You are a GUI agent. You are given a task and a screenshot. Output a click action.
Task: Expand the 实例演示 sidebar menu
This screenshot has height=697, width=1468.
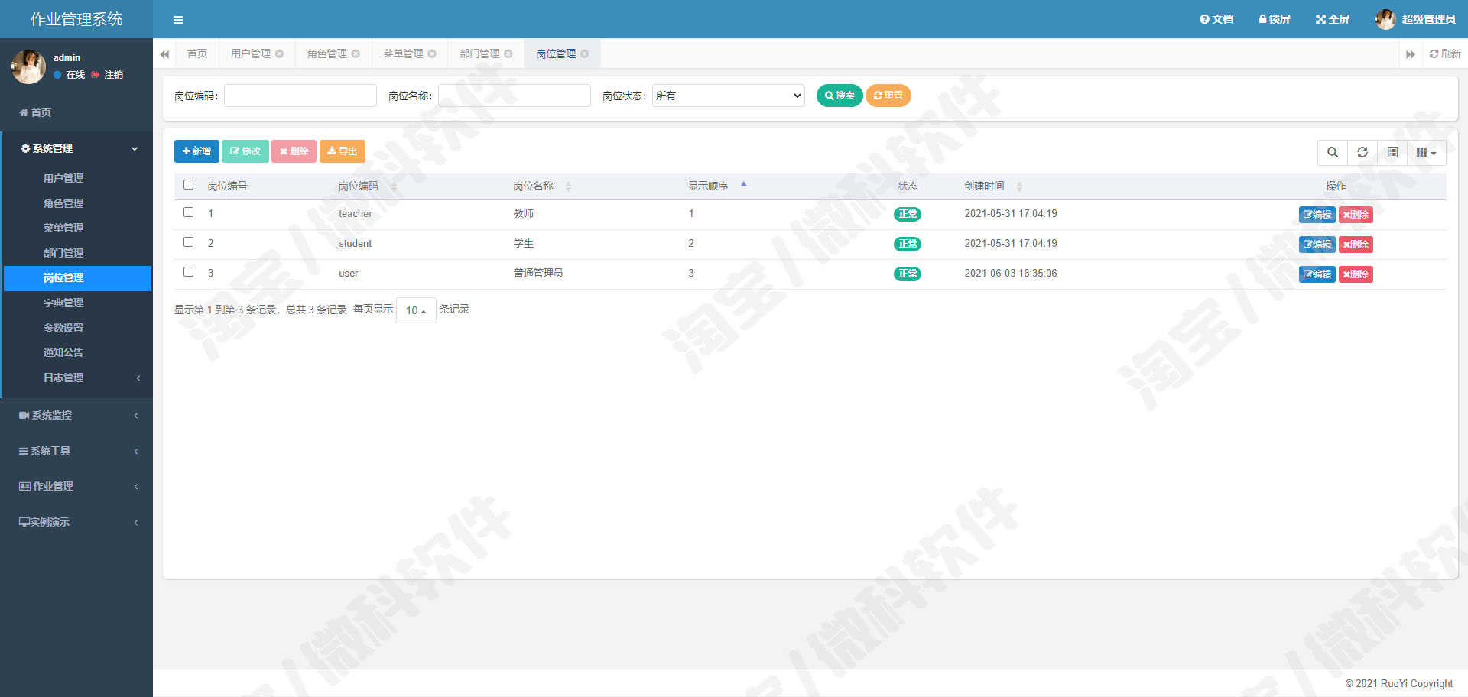(76, 522)
